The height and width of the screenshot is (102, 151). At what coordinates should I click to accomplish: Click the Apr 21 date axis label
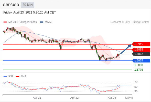37,98
